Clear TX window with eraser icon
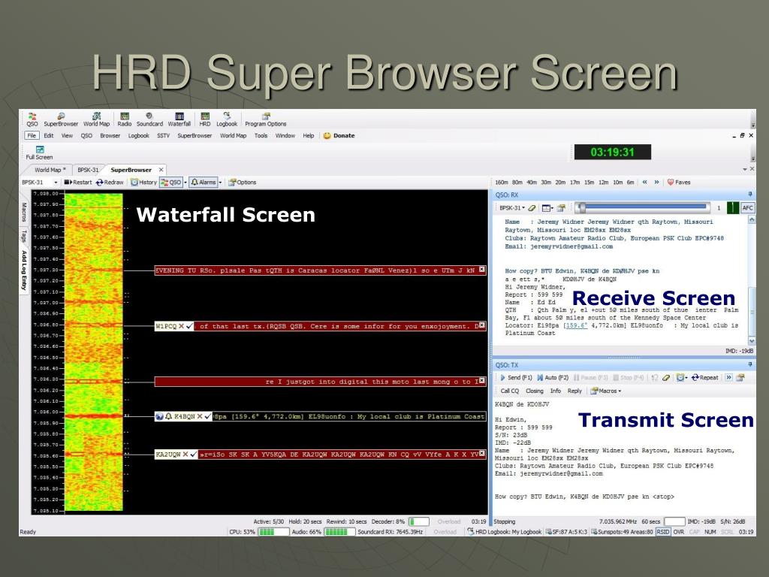 point(666,377)
